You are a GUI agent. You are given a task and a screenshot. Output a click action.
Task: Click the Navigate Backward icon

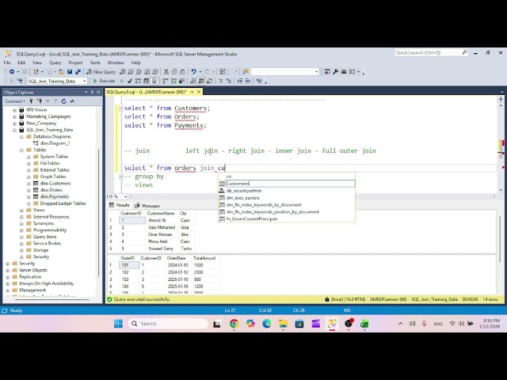pyautogui.click(x=12, y=72)
